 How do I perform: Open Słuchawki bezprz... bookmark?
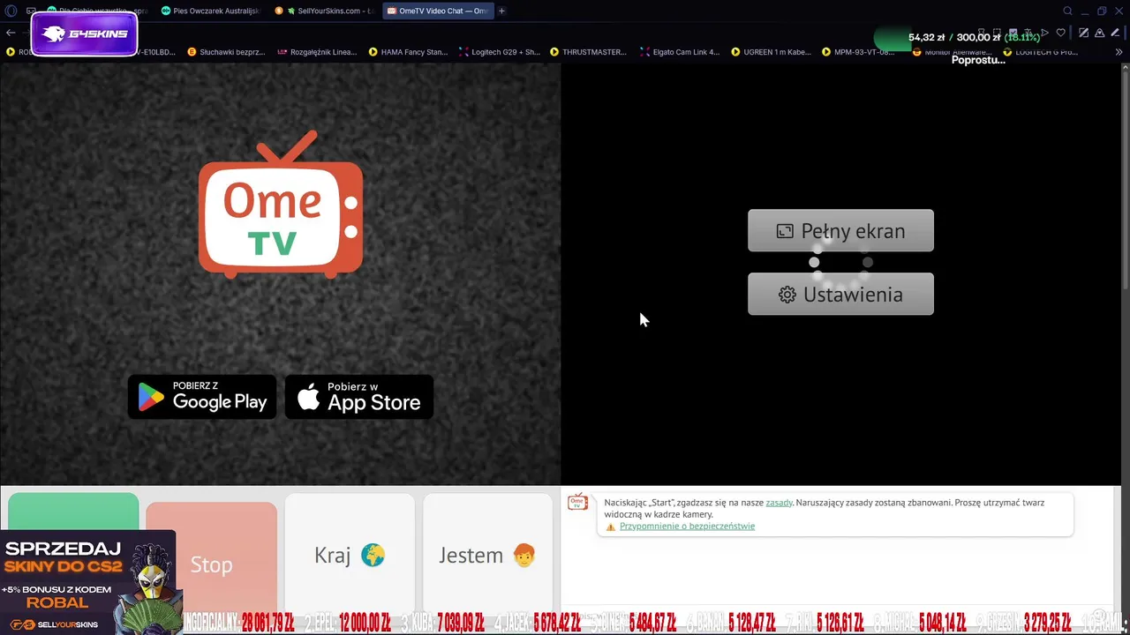click(225, 52)
